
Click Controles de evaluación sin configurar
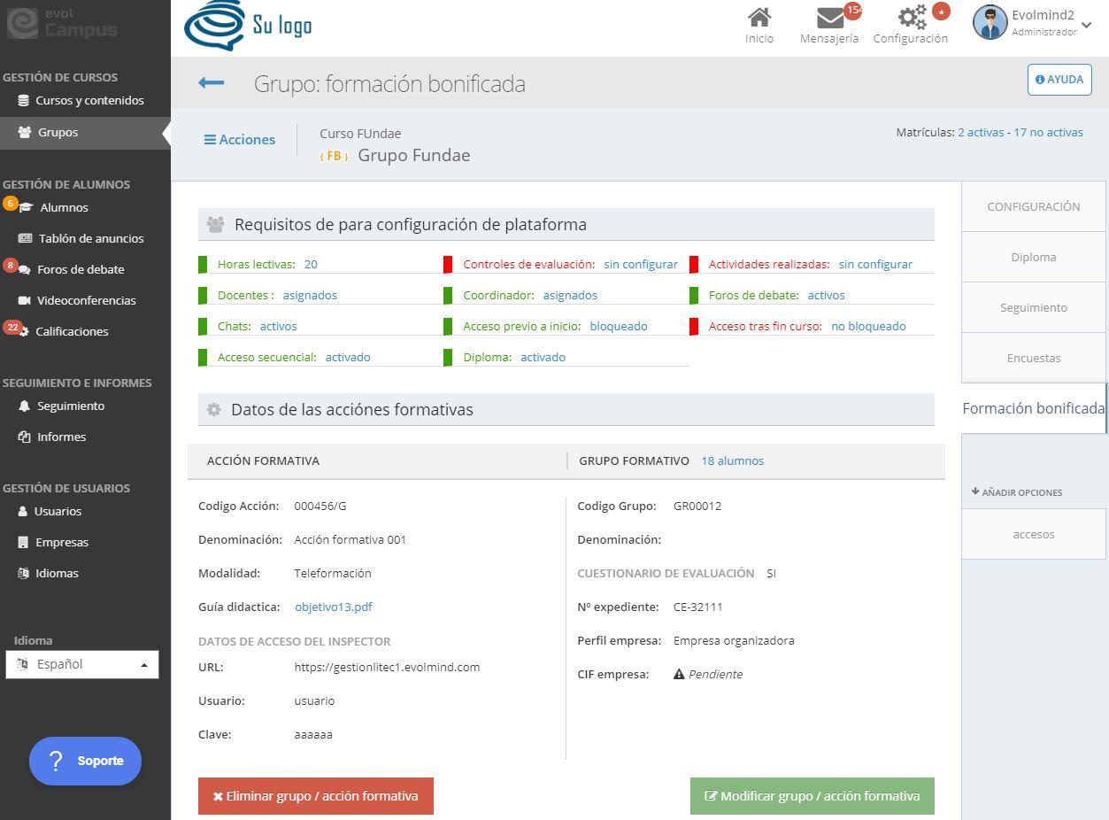pos(641,264)
